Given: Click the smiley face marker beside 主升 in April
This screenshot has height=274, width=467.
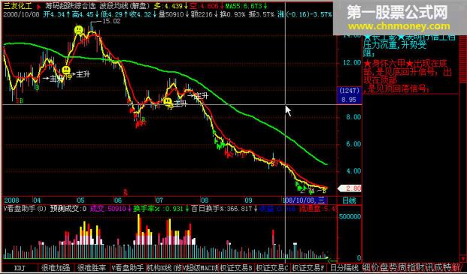Looking at the screenshot, I should pos(66,70).
